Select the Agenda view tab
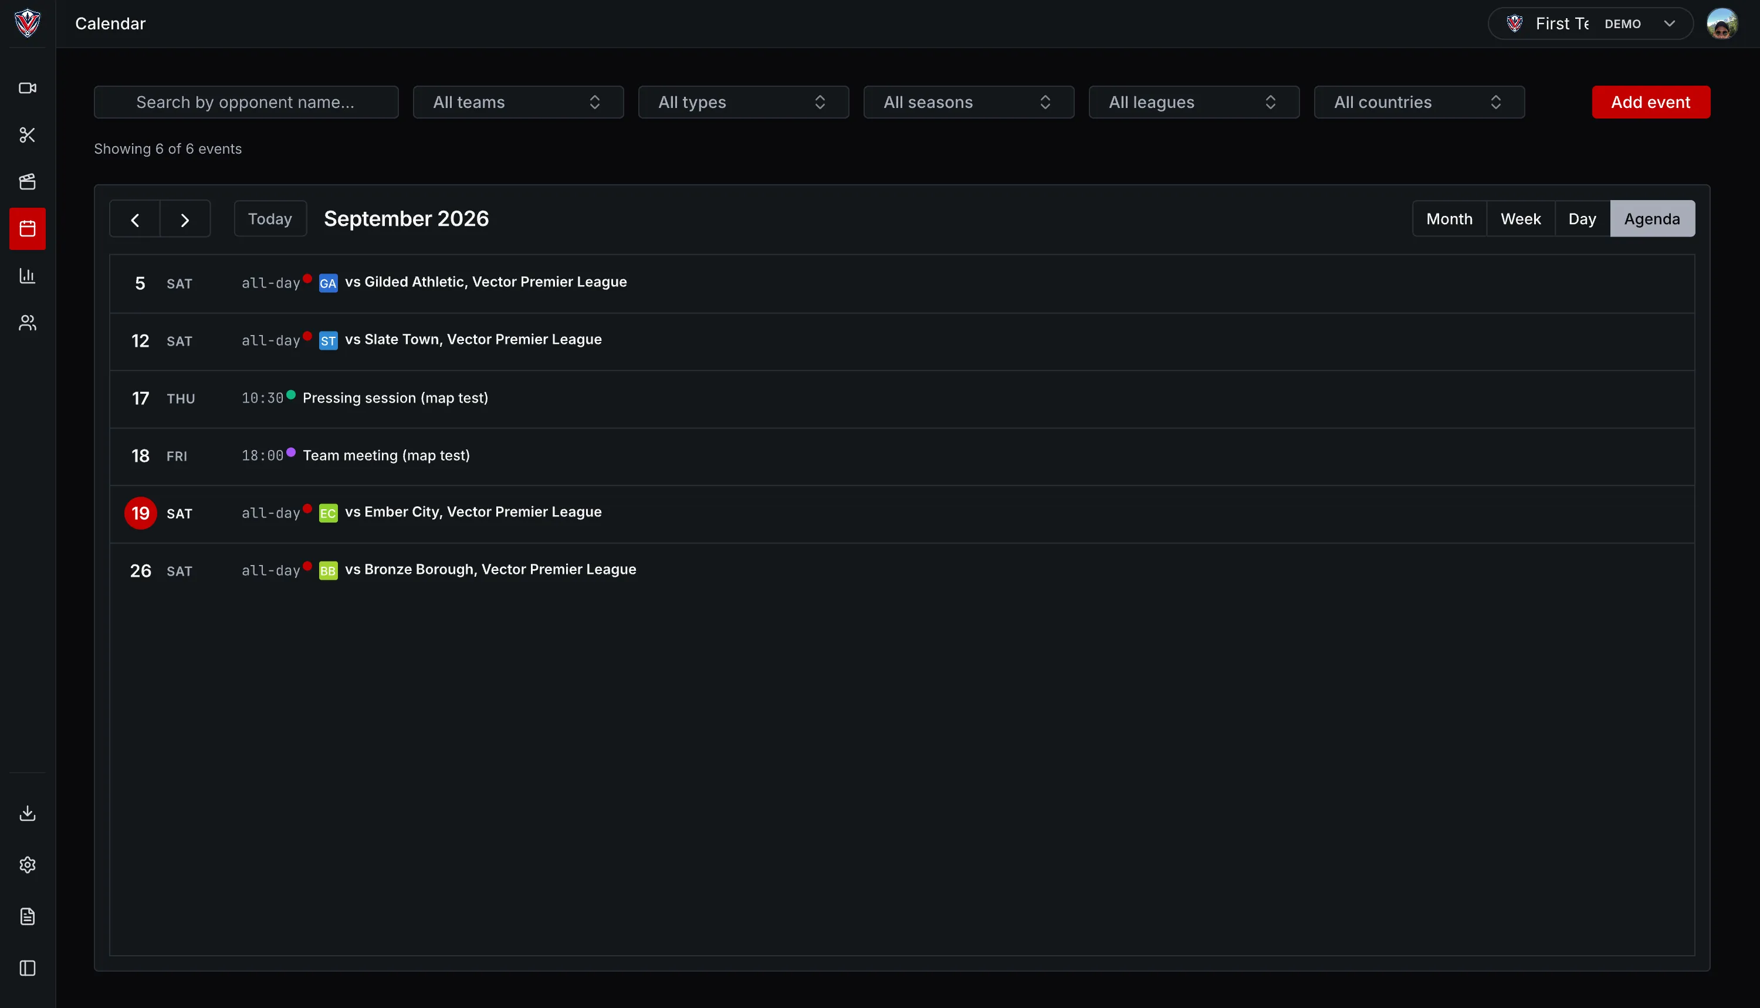The width and height of the screenshot is (1760, 1008). click(1652, 219)
